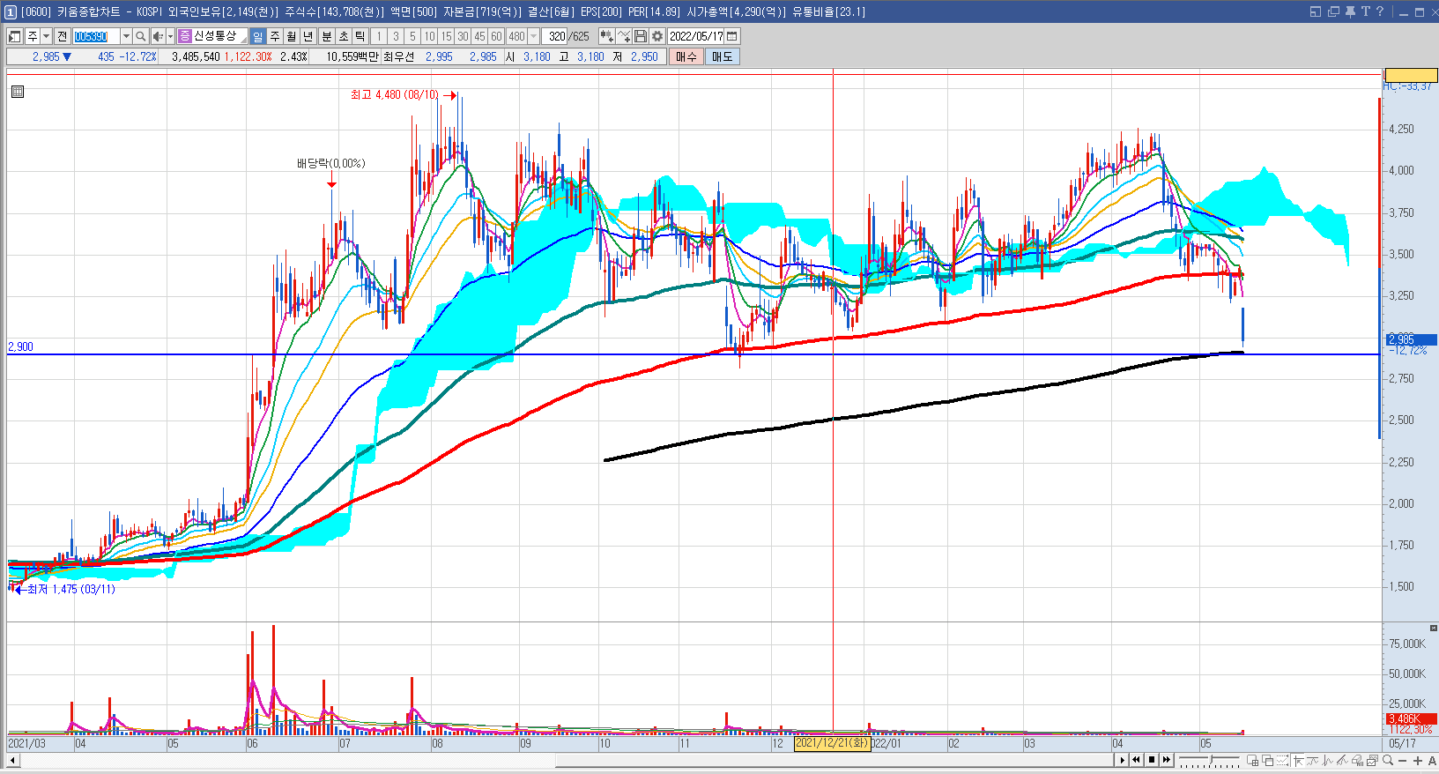
Task: Click the date field 2022/05/17
Action: click(x=696, y=36)
